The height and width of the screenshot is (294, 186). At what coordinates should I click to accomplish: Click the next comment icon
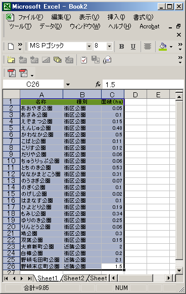[34, 60]
